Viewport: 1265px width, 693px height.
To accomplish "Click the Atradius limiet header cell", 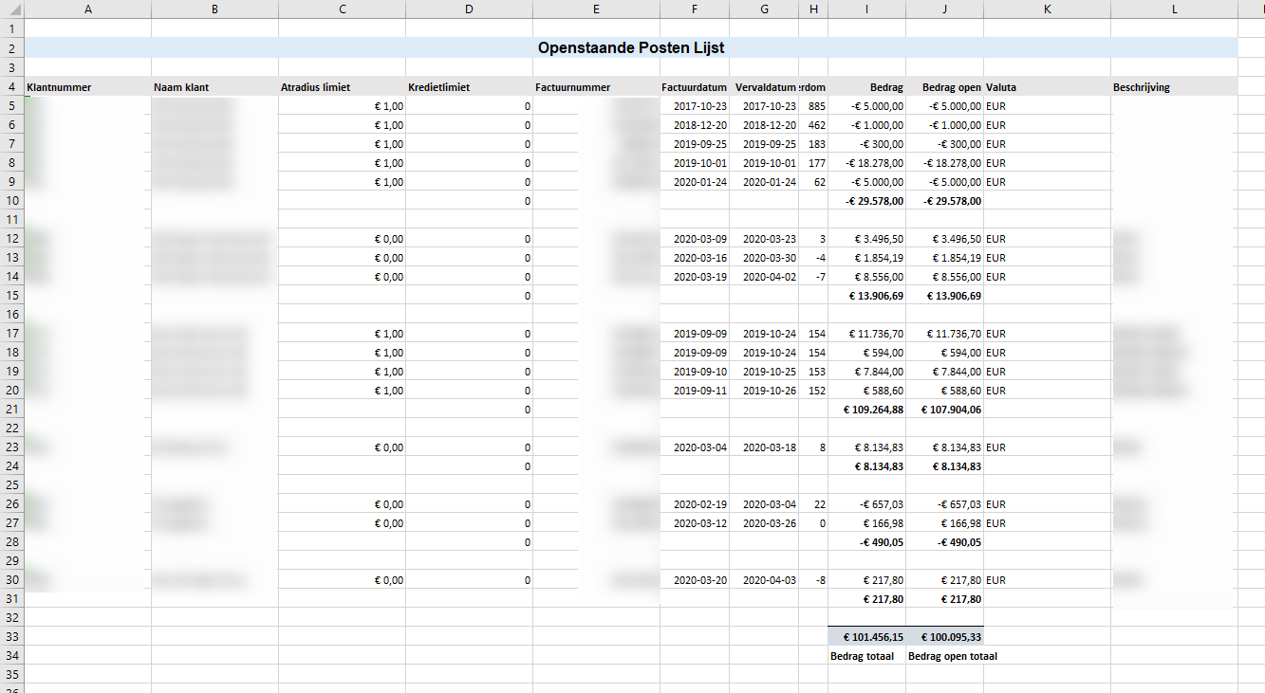I will (343, 86).
